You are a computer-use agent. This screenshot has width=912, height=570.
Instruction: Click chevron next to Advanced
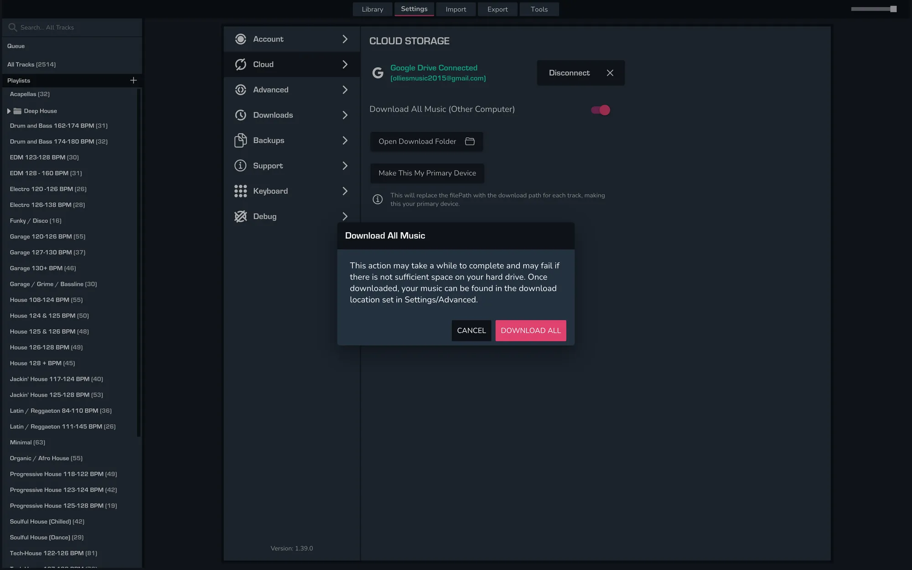click(x=345, y=90)
